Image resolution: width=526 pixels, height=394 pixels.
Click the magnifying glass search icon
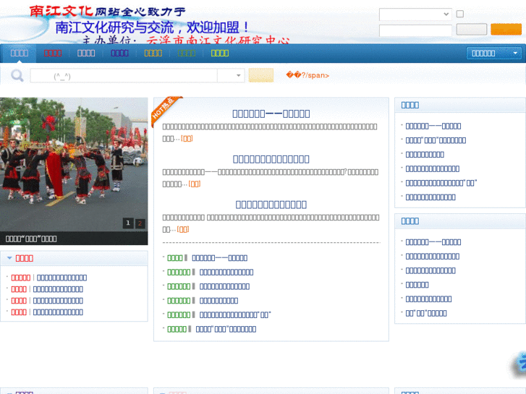17,76
